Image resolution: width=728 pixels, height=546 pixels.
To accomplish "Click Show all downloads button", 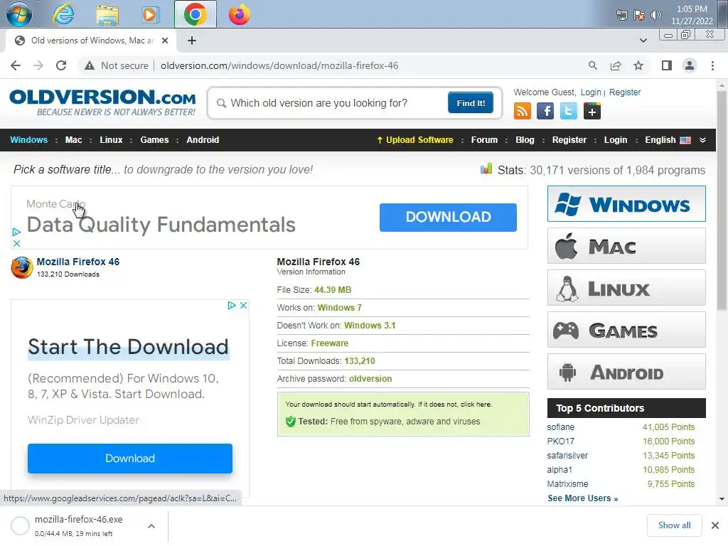I will pos(674,525).
